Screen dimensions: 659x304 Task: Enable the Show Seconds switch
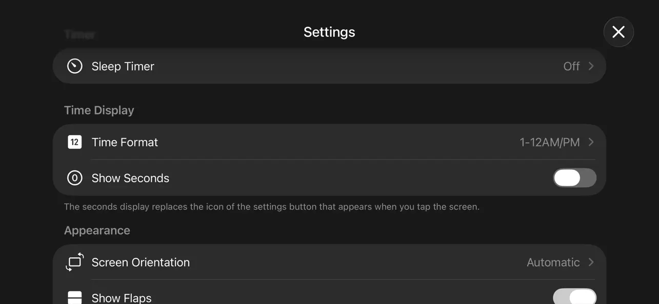coord(574,178)
